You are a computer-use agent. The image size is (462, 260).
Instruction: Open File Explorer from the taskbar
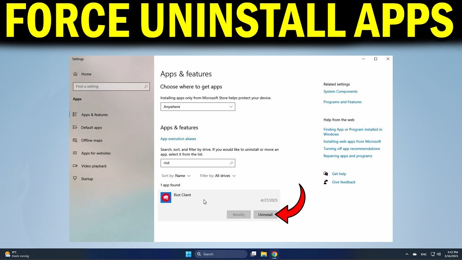coord(264,254)
